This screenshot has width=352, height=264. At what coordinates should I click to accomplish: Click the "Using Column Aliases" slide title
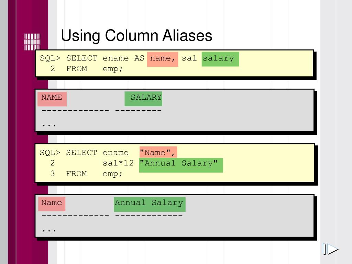point(136,35)
